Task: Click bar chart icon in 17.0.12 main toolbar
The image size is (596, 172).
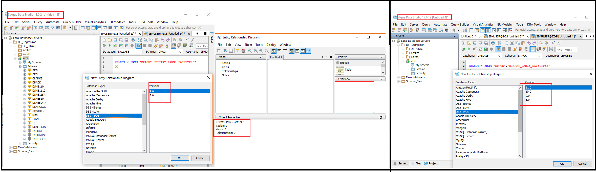Action: click(x=510, y=30)
